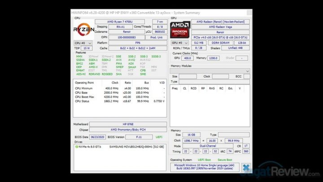Click the NVMe drive status icon
Image resolution: width=323 pixels, height=182 pixels.
point(77,146)
